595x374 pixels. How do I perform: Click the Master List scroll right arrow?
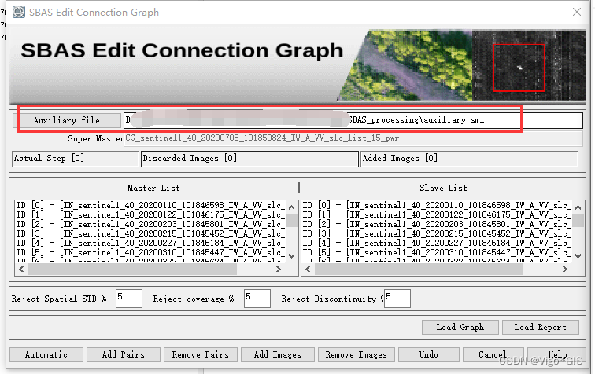pyautogui.click(x=279, y=269)
